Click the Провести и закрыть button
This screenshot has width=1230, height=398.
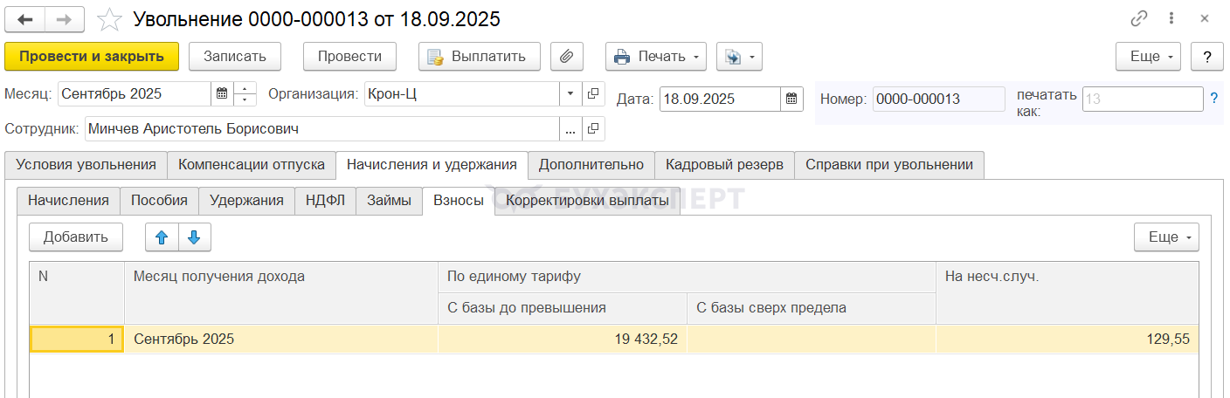pos(92,57)
